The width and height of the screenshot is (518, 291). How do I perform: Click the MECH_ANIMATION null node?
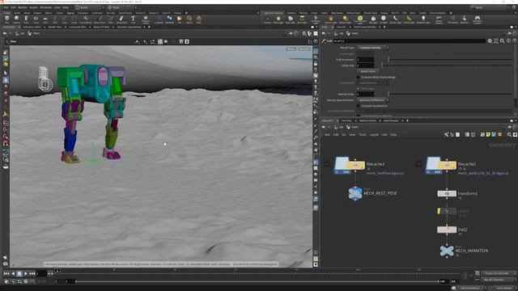coord(447,251)
